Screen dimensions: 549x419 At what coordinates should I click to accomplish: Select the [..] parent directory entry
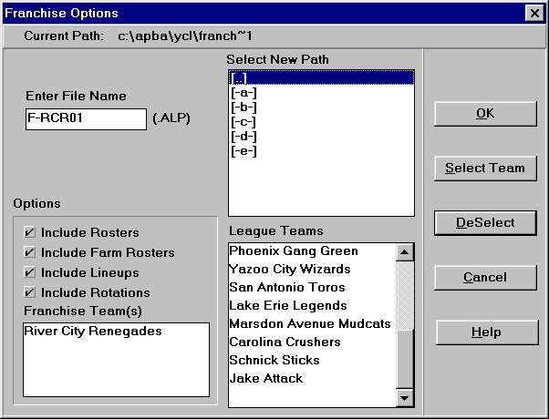pos(240,78)
